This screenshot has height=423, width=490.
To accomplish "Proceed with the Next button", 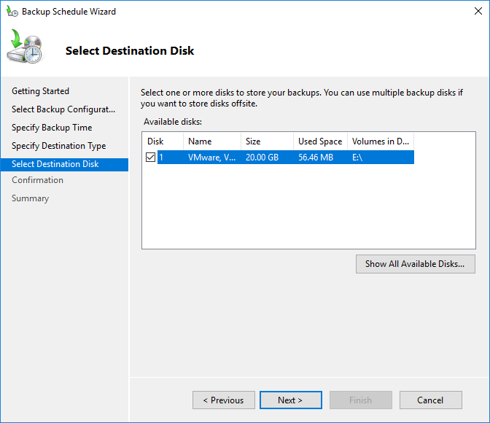I will (291, 400).
